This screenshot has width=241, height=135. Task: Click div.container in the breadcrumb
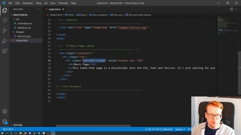point(100,15)
